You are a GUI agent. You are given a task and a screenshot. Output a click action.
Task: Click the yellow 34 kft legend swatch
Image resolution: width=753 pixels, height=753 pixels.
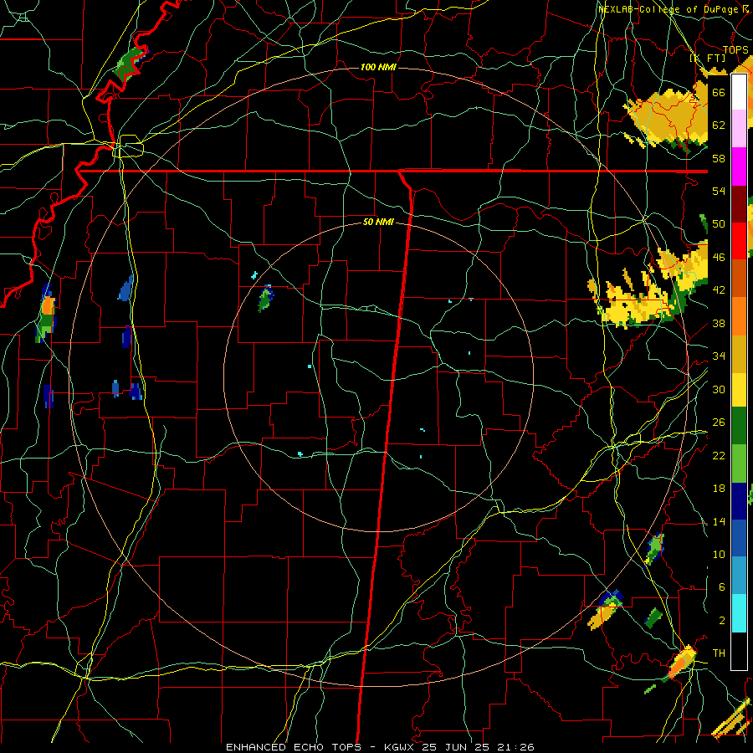pyautogui.click(x=739, y=390)
